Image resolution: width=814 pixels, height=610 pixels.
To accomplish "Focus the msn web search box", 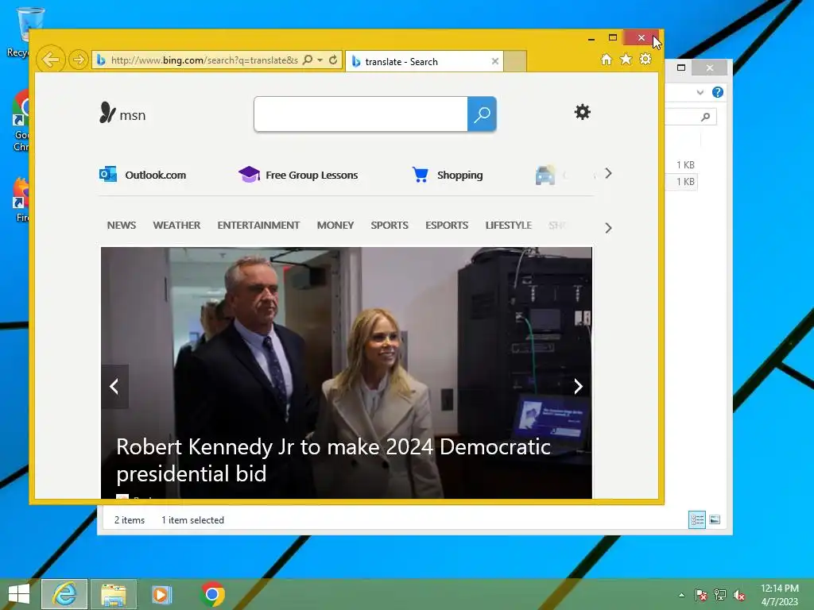I will point(361,114).
